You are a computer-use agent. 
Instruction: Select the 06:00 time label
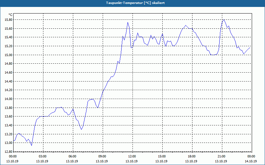[72, 156]
